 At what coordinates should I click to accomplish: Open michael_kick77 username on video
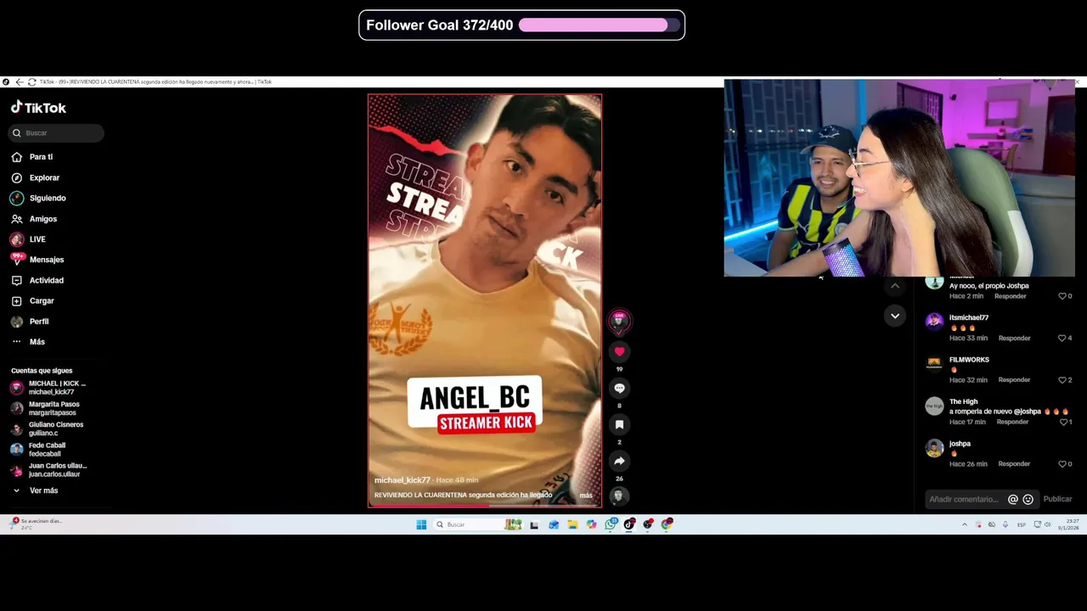[x=403, y=480]
